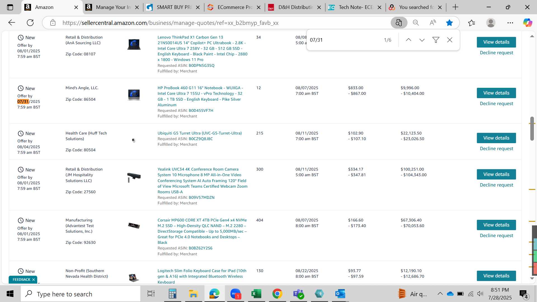Open ASIN B09V57MDZN link
537x302 pixels.
click(201, 198)
